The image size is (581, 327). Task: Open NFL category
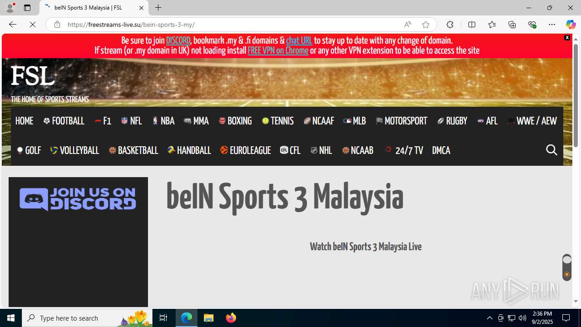click(131, 121)
